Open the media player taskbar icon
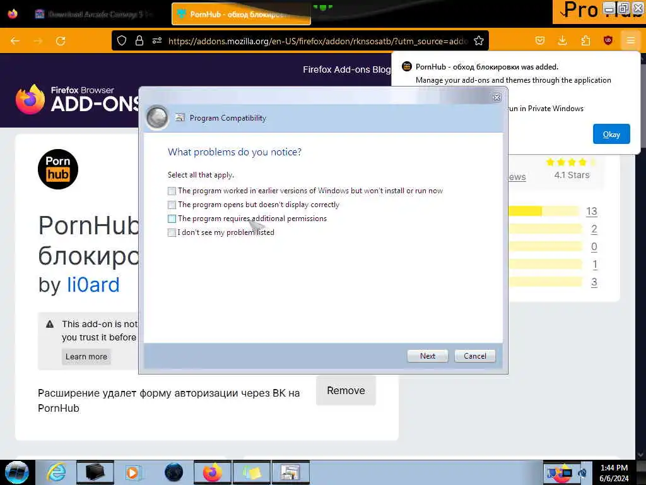Viewport: 646px width, 485px height. [133, 472]
